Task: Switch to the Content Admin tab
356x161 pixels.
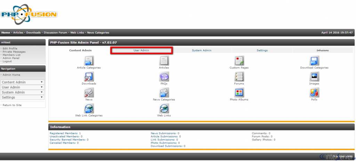Action: 80,50
